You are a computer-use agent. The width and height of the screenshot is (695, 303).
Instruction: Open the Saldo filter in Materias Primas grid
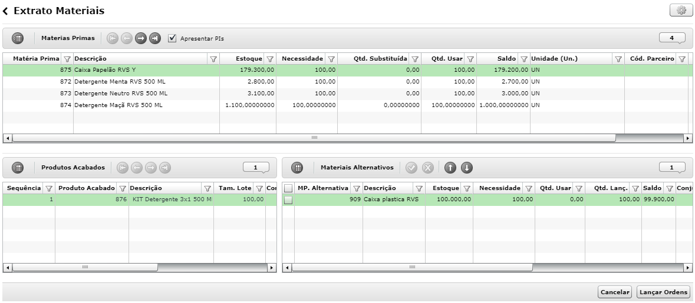click(523, 59)
